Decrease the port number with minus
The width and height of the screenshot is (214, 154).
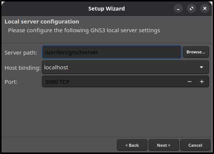(x=190, y=82)
